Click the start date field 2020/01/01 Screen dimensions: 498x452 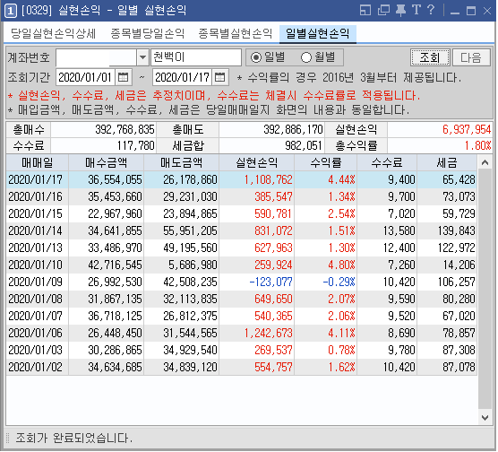click(85, 77)
